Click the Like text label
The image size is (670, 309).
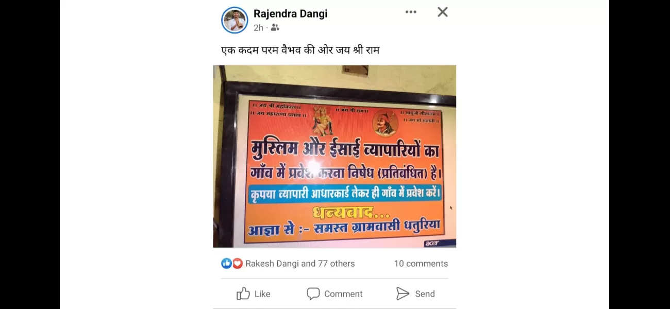click(262, 294)
